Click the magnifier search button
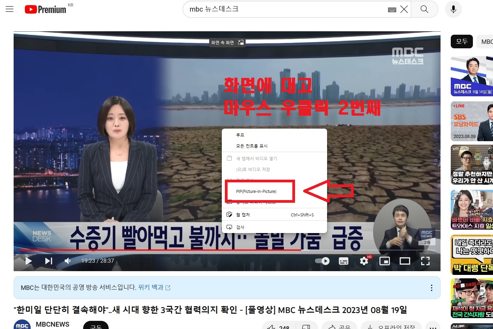Image resolution: width=493 pixels, height=329 pixels. [x=424, y=9]
